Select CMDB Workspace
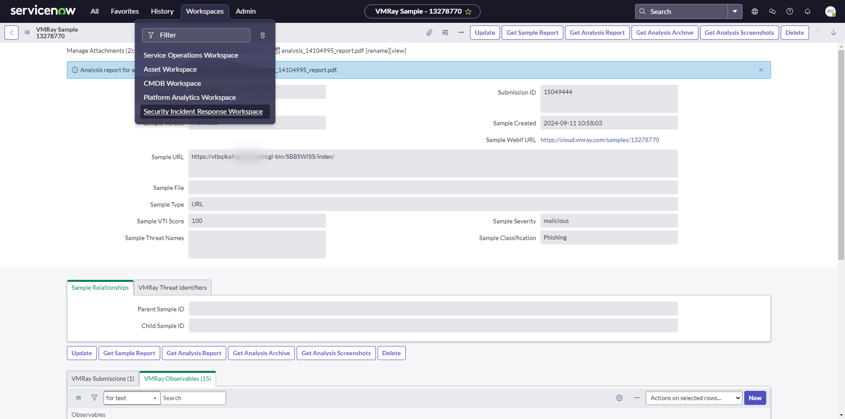The image size is (845, 419). (172, 84)
